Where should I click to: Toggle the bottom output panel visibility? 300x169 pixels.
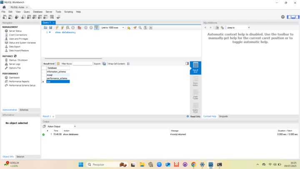(x=293, y=17)
